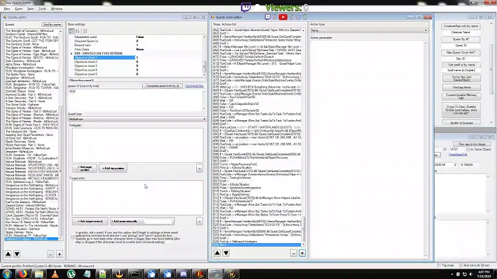
Task: Click Current Quests Memory Info button
Action: point(462,97)
